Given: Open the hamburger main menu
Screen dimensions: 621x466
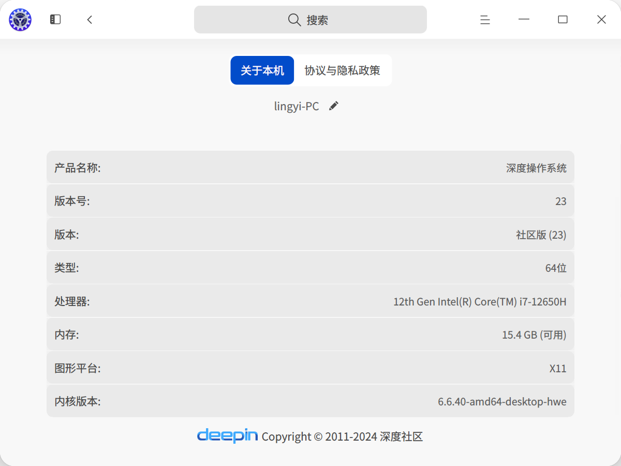Looking at the screenshot, I should (485, 20).
